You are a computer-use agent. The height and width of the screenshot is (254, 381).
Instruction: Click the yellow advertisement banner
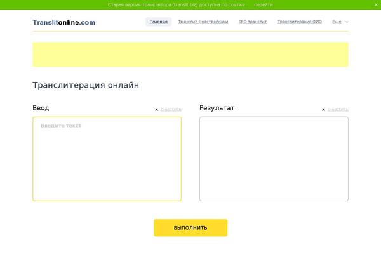(190, 55)
